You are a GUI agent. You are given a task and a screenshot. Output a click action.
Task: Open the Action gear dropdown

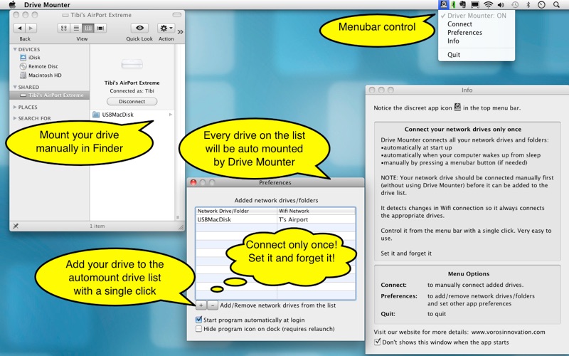[166, 28]
